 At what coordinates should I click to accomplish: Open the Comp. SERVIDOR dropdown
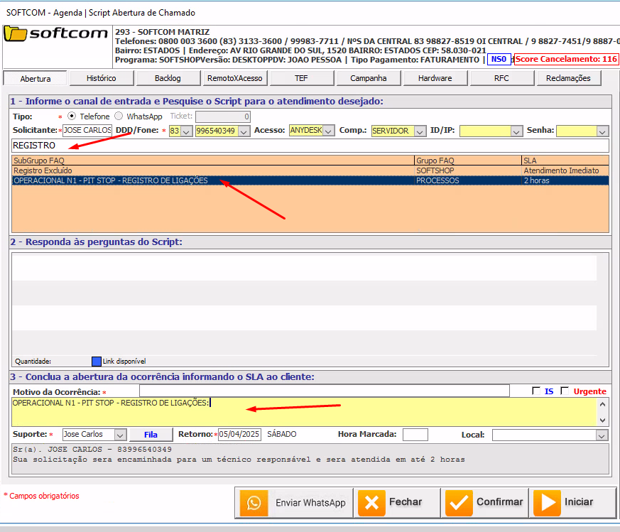[x=420, y=131]
